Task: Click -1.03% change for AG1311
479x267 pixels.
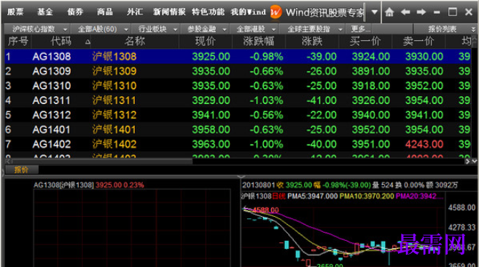Action: (x=266, y=100)
